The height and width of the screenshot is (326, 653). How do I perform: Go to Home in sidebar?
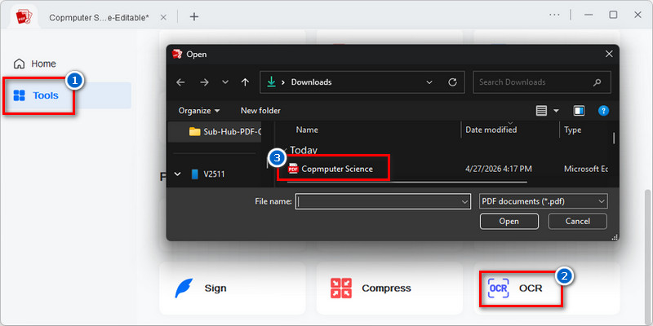click(35, 64)
